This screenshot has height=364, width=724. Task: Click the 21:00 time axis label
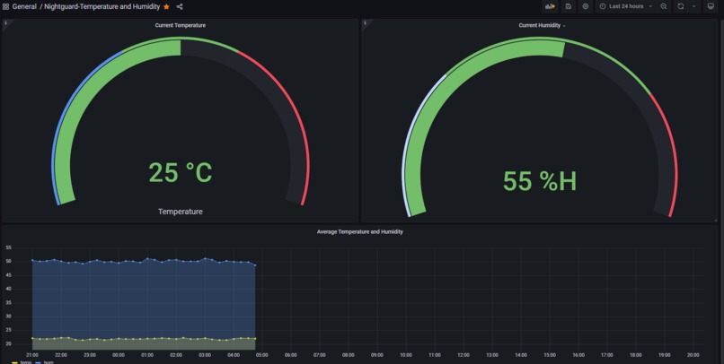tap(31, 355)
